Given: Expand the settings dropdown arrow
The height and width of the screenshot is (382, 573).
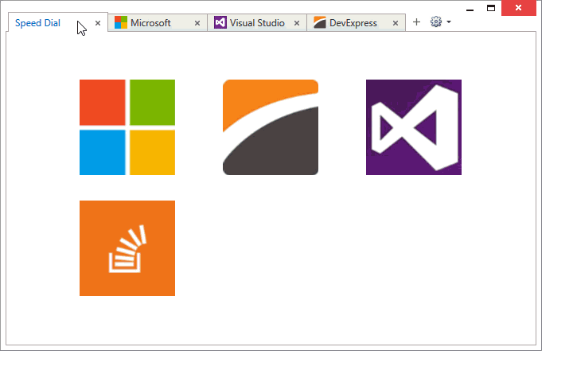Looking at the screenshot, I should click(x=449, y=22).
